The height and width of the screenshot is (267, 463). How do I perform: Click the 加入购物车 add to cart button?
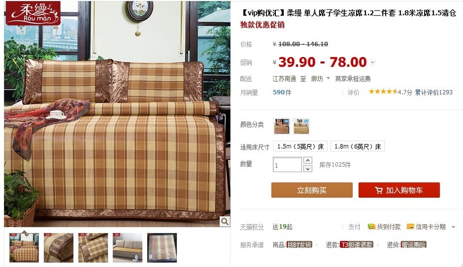[399, 190]
